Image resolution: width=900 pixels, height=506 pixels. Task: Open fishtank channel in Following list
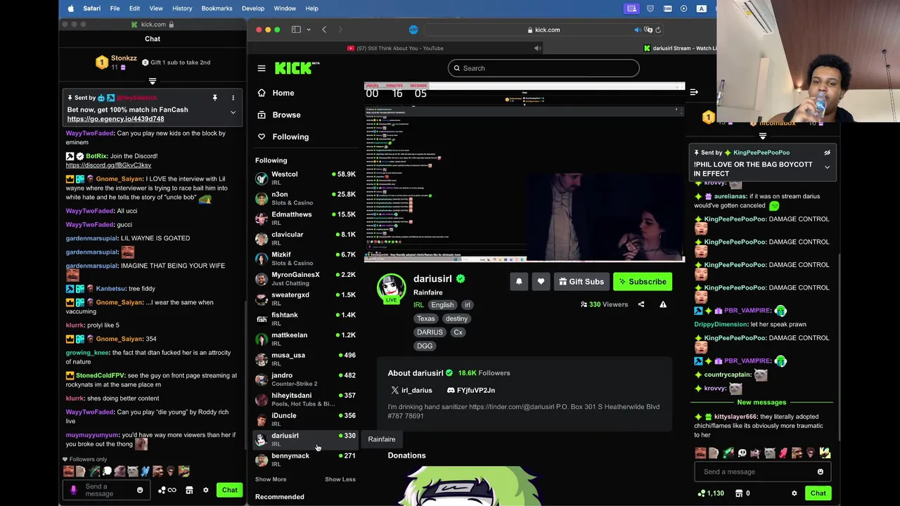(x=305, y=318)
